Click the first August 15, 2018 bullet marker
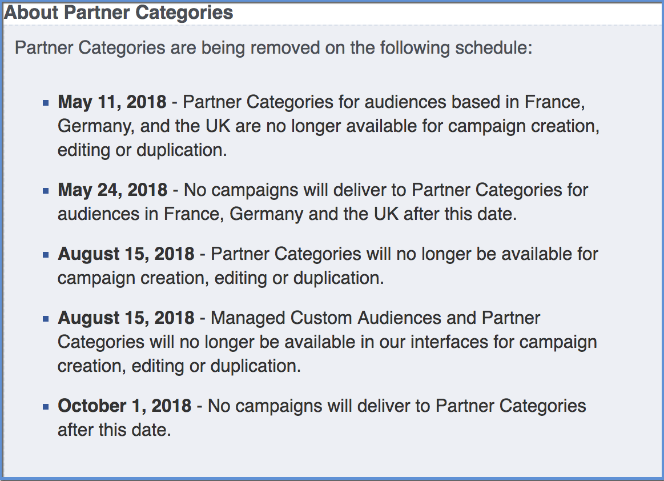Image resolution: width=664 pixels, height=481 pixels. pyautogui.click(x=46, y=255)
